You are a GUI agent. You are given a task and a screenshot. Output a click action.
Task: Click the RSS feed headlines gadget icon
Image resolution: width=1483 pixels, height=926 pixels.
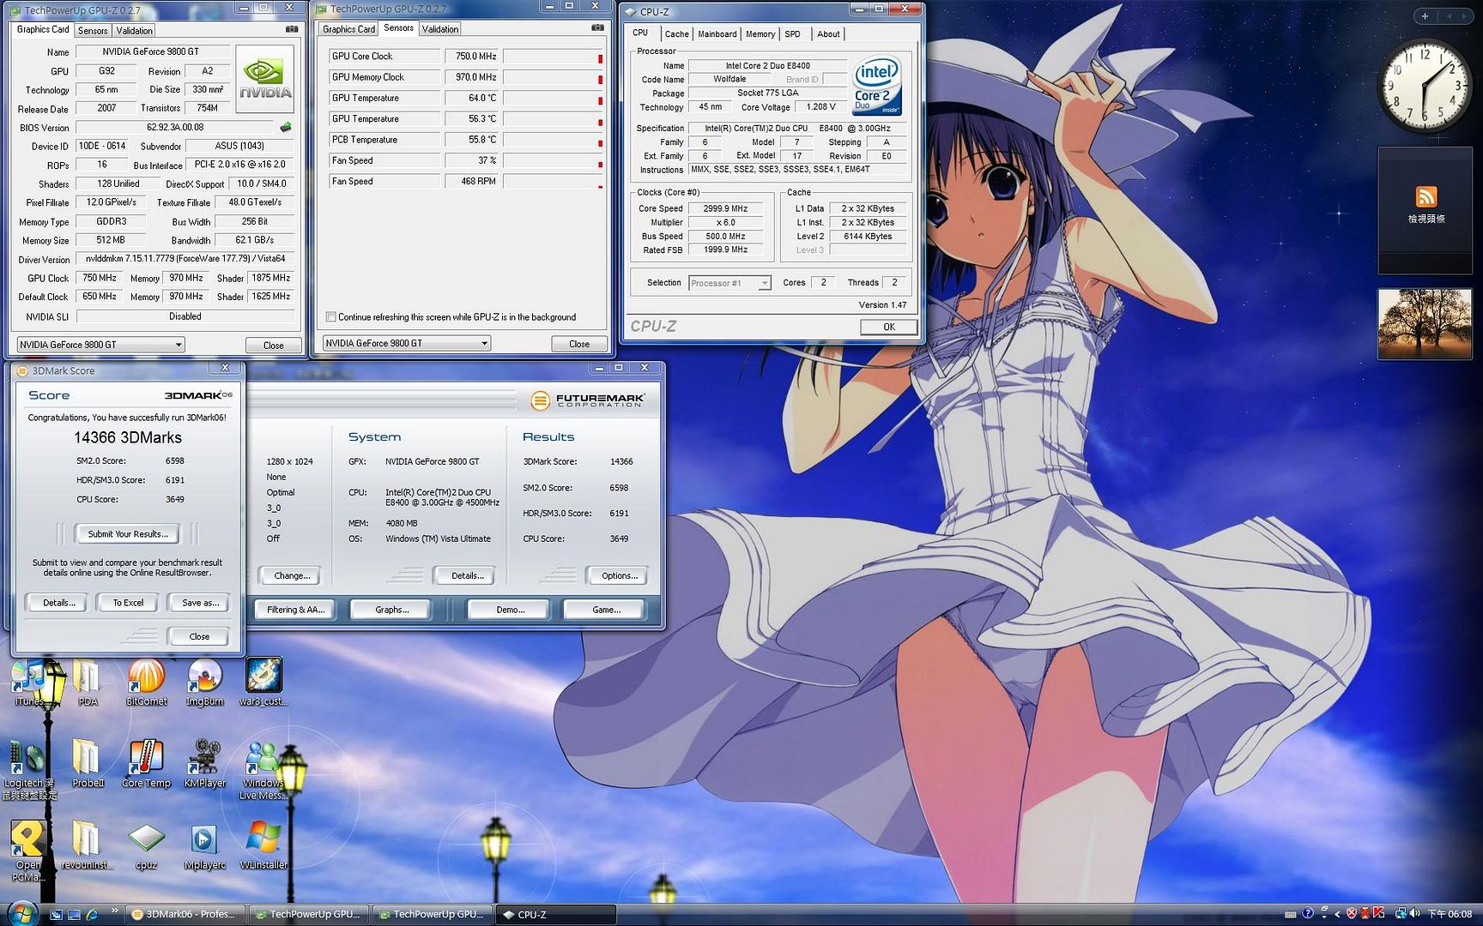tap(1425, 196)
